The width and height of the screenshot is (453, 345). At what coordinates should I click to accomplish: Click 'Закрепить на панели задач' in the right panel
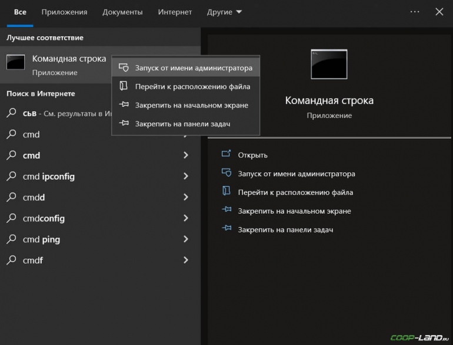[x=285, y=230]
